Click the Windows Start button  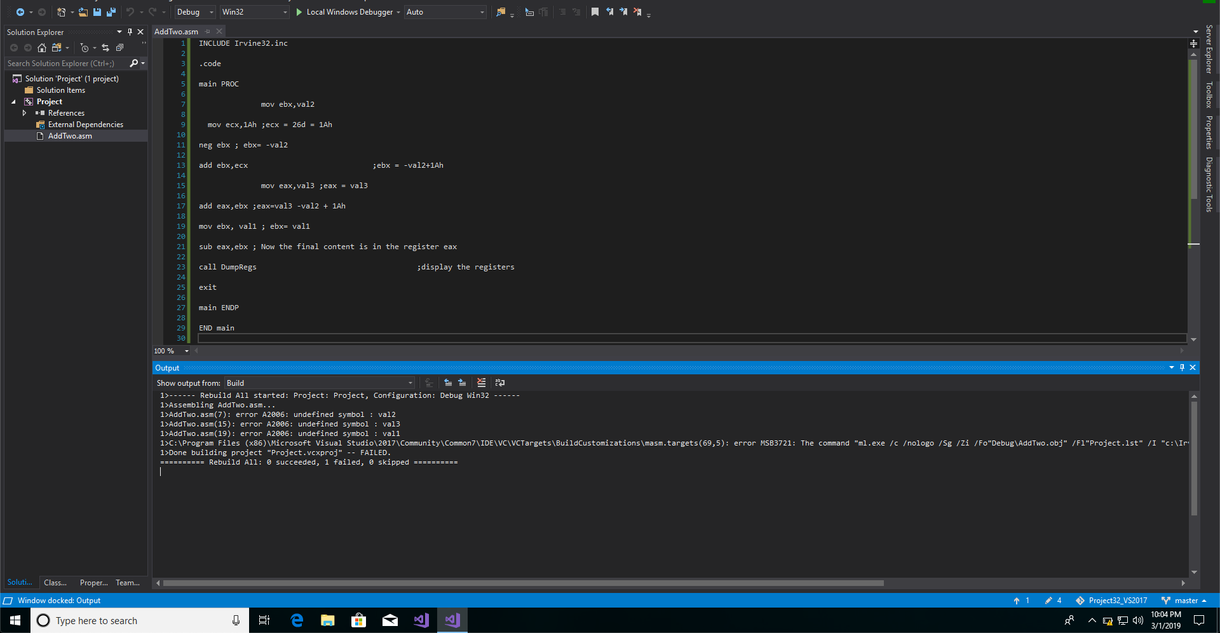click(x=15, y=620)
